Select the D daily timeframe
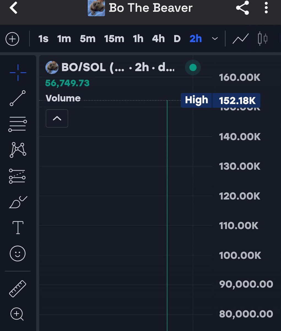Screen dimensions: 281x331 (x=177, y=39)
